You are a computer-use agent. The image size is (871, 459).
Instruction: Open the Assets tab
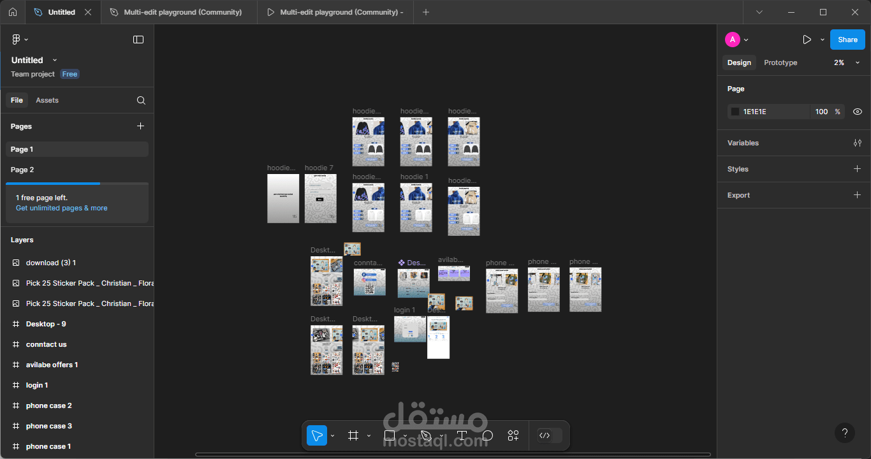coord(47,100)
